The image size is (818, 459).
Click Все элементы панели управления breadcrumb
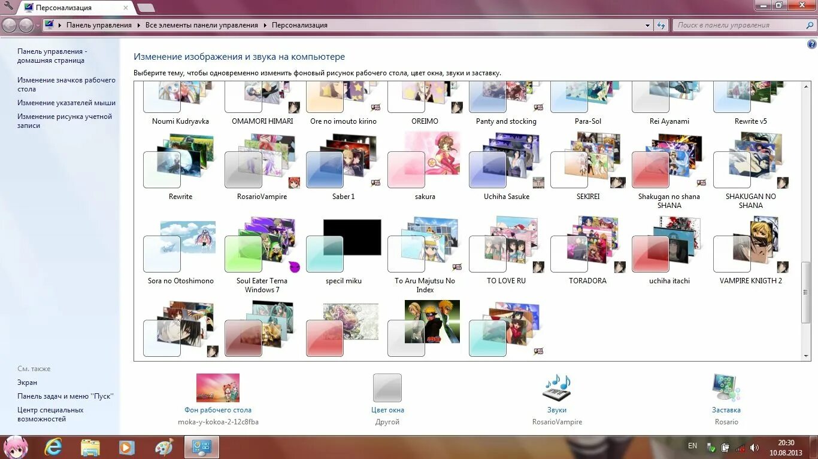[201, 25]
